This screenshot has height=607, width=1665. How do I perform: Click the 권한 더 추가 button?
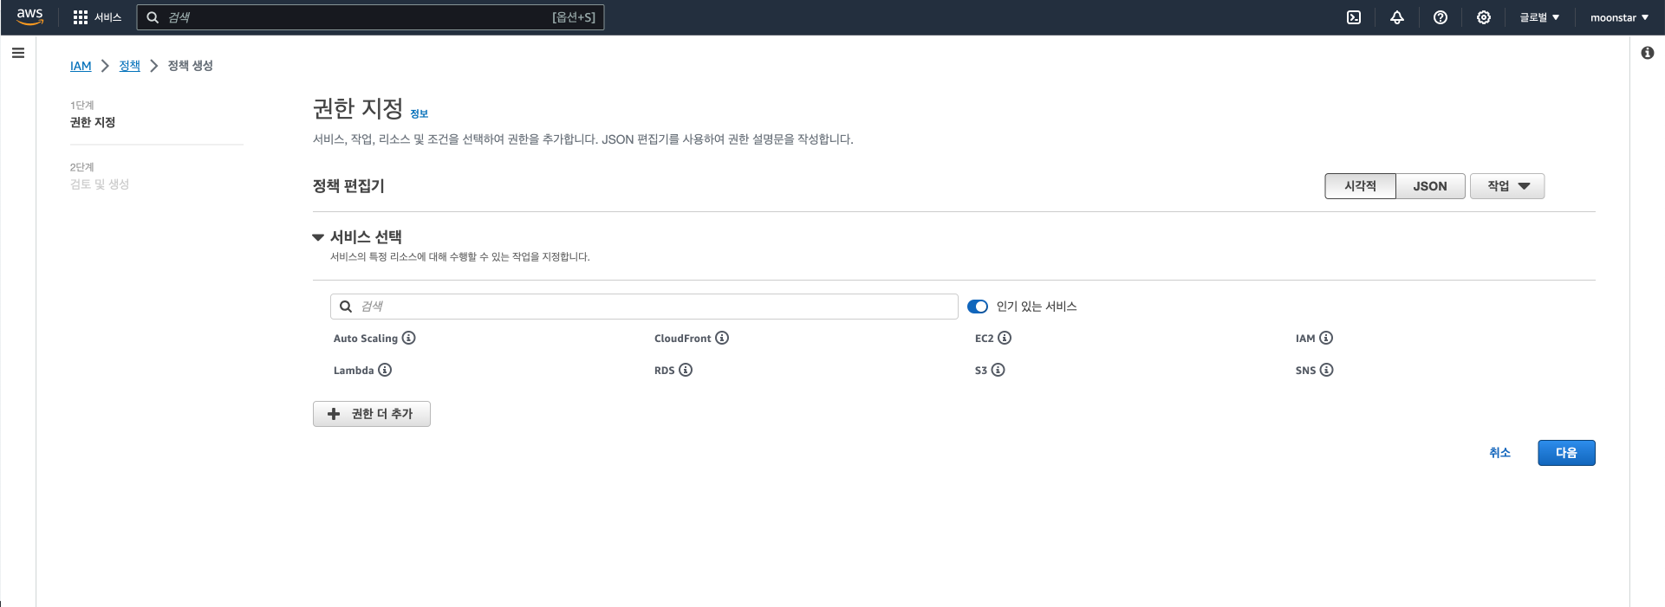click(372, 414)
